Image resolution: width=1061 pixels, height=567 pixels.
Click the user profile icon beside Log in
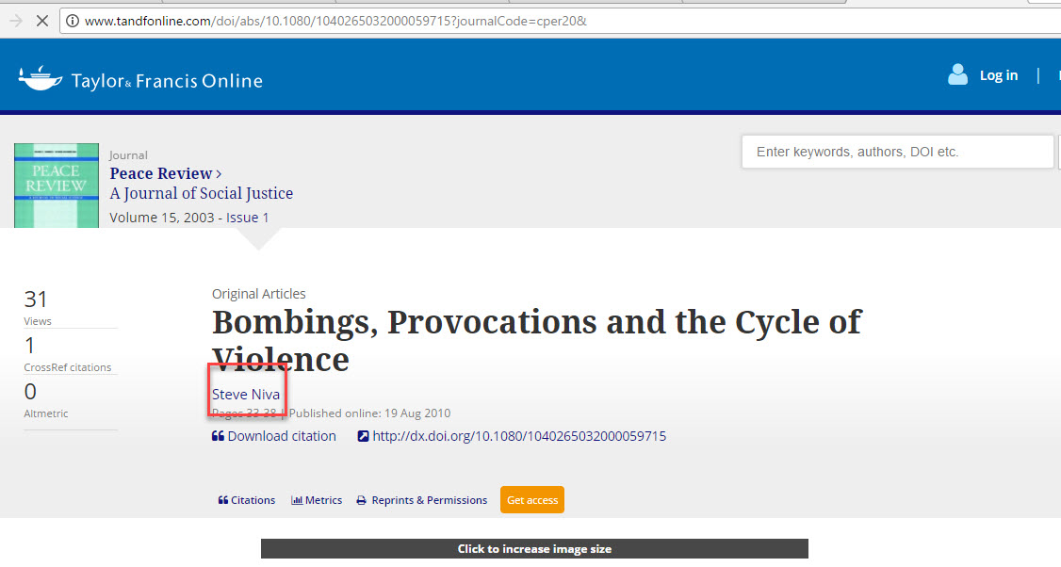click(x=957, y=75)
